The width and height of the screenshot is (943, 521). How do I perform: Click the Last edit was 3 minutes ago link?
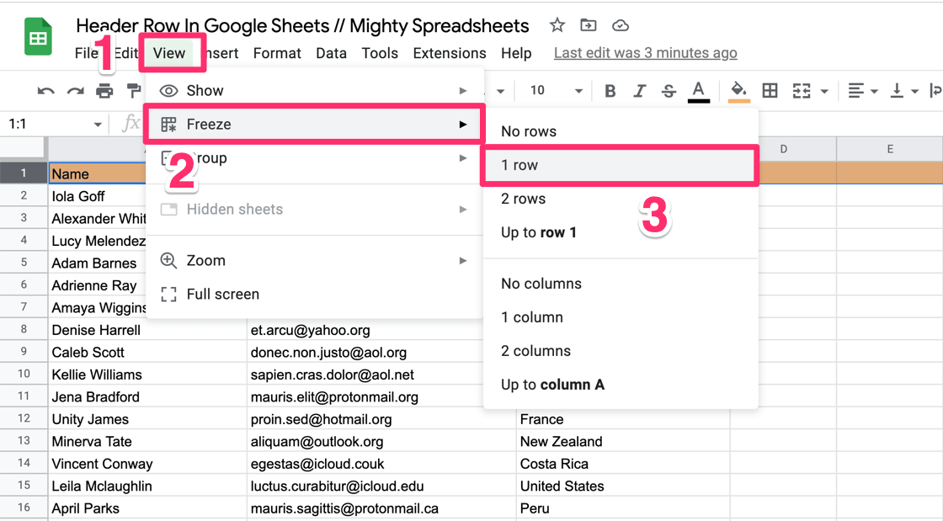[645, 52]
